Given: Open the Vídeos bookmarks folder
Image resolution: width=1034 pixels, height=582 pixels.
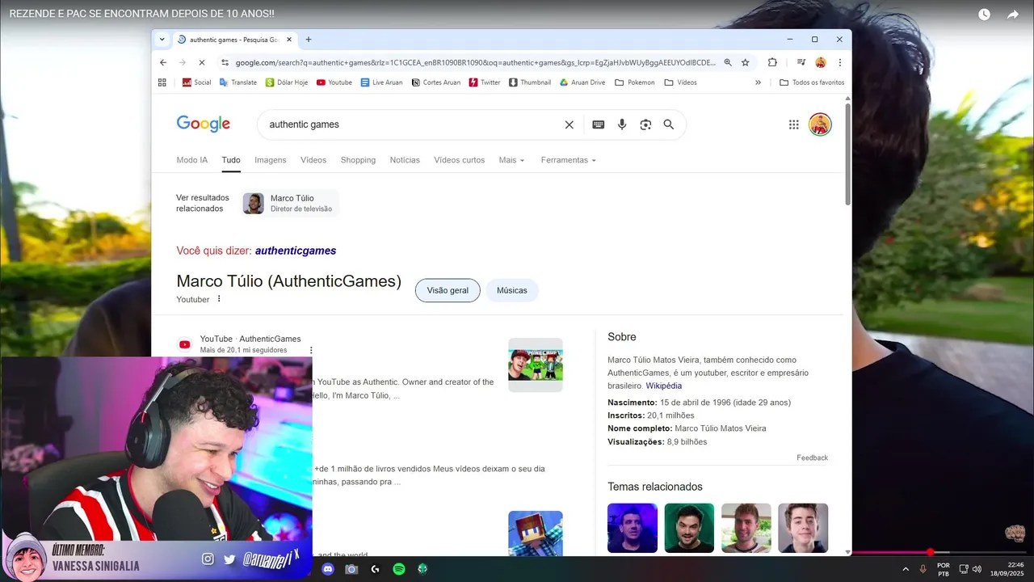Looking at the screenshot, I should 680,82.
